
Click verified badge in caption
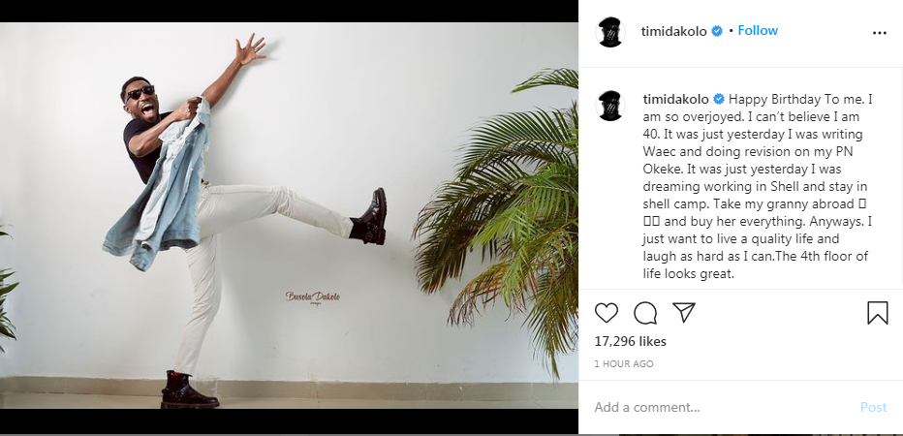719,99
